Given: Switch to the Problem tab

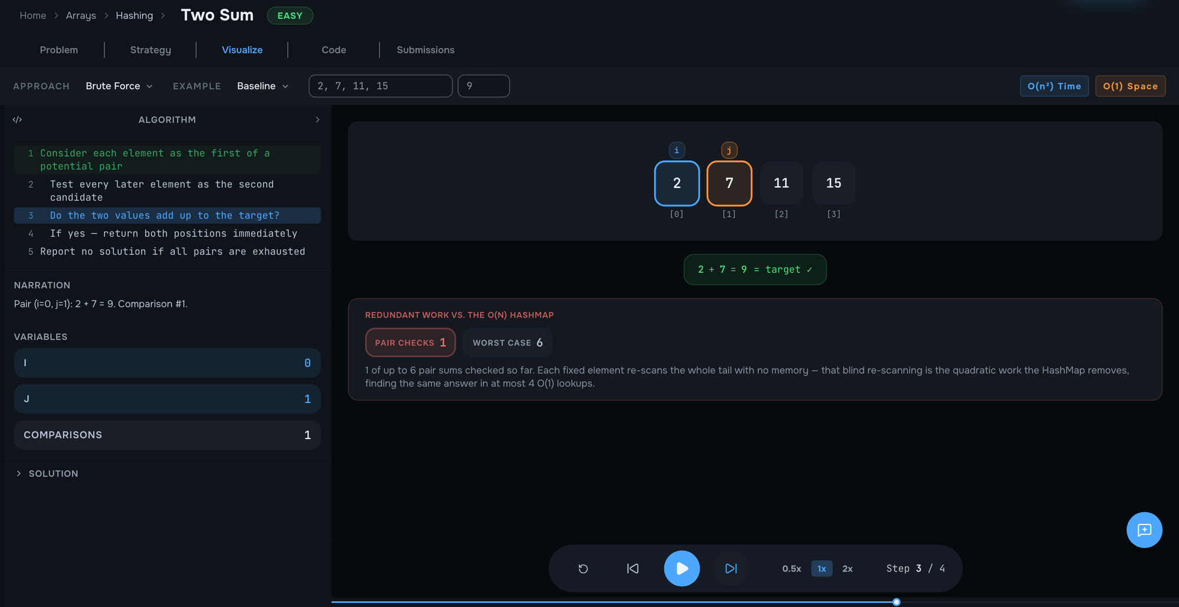Looking at the screenshot, I should point(59,50).
